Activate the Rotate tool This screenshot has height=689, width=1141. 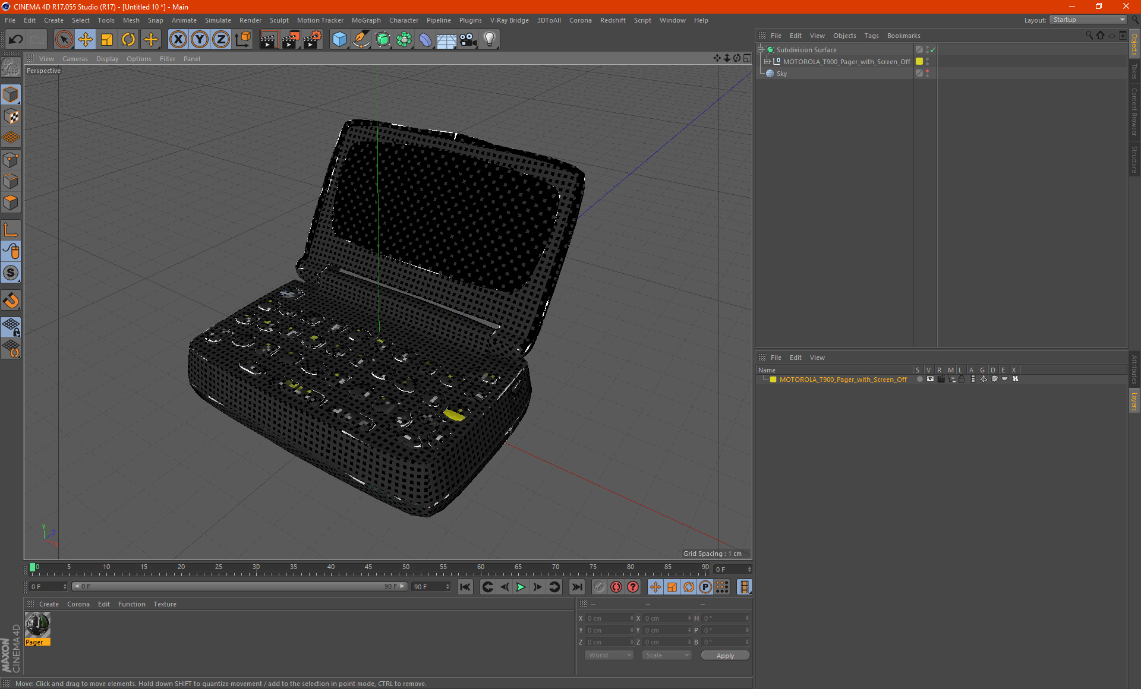[x=128, y=40]
